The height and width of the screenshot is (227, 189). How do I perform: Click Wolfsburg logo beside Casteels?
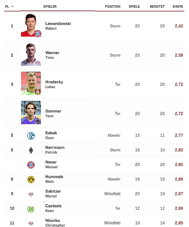pos(31,208)
